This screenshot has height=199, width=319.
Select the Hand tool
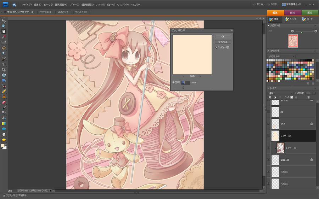[4, 32]
